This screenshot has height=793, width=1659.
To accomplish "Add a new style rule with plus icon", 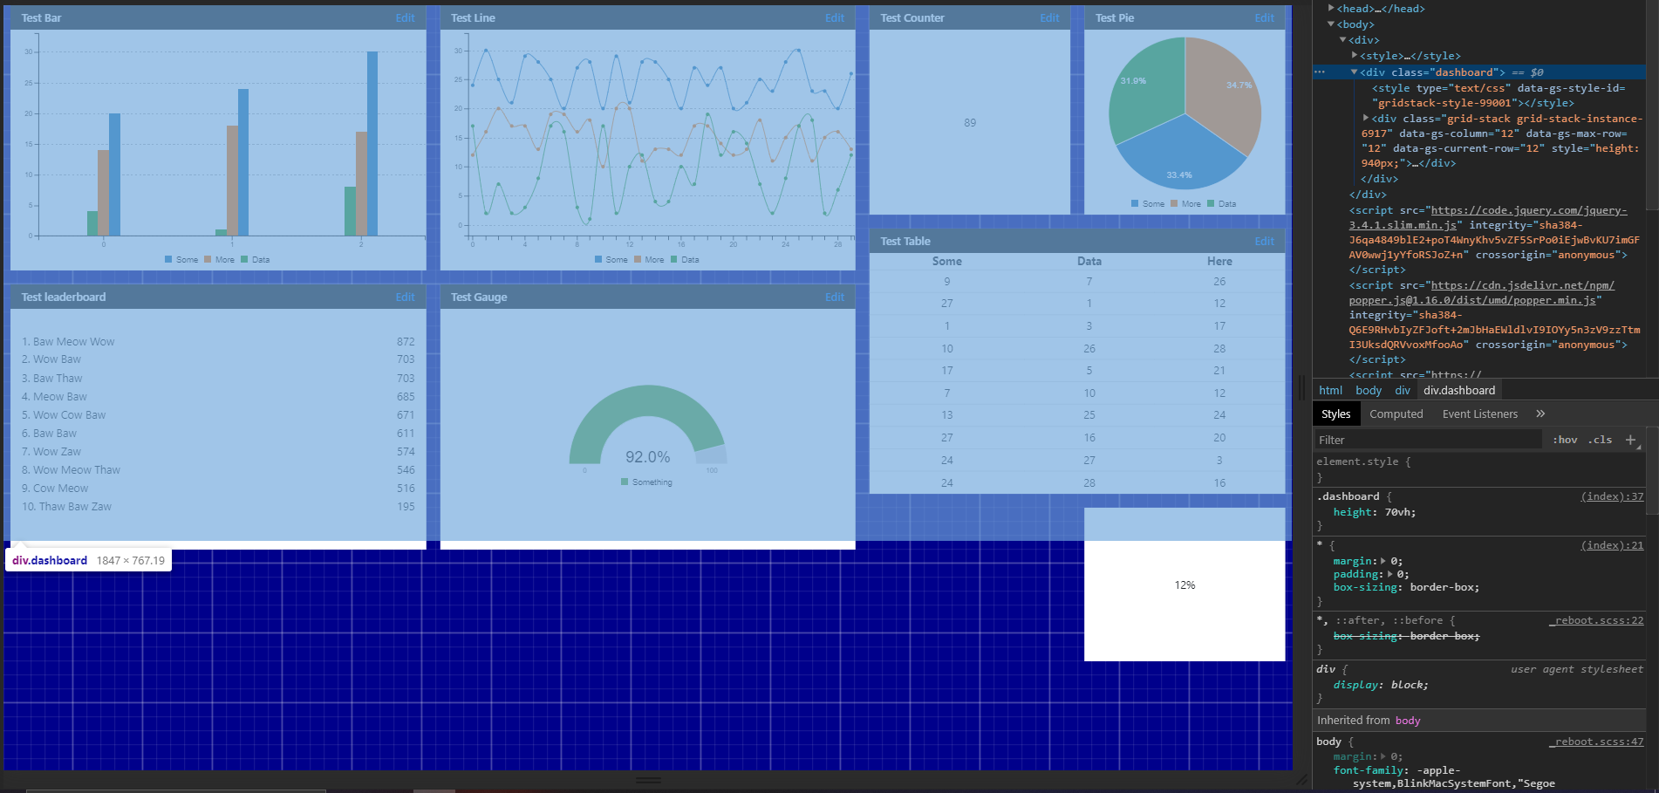I will pyautogui.click(x=1630, y=440).
